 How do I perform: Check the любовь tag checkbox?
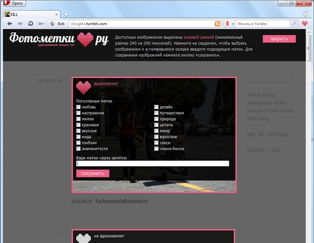(78, 107)
